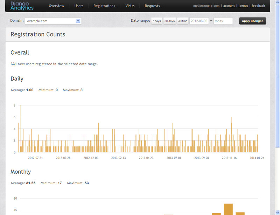This screenshot has height=215, width=280.
Task: Click the monthly Minimum 17 value
Action: point(59,183)
